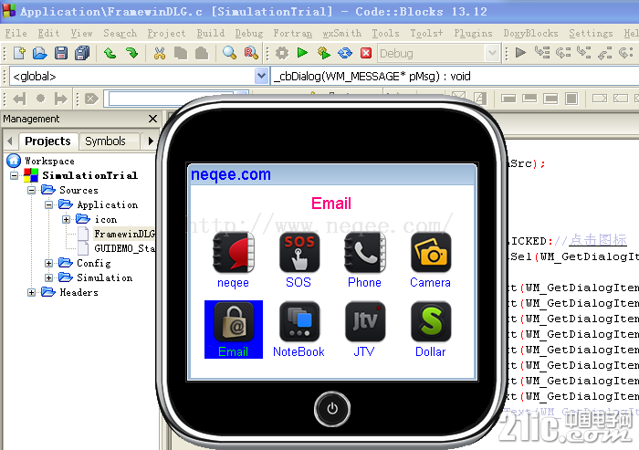This screenshot has width=639, height=450.
Task: Abort build with red X icon
Action: 366,53
